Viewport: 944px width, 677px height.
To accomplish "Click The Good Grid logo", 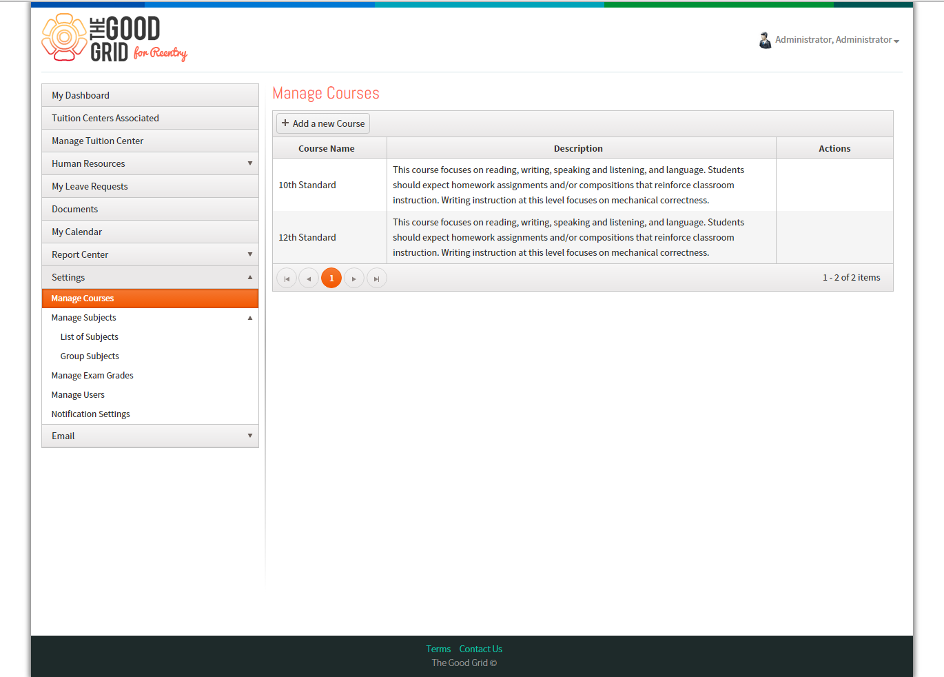I will tap(114, 39).
